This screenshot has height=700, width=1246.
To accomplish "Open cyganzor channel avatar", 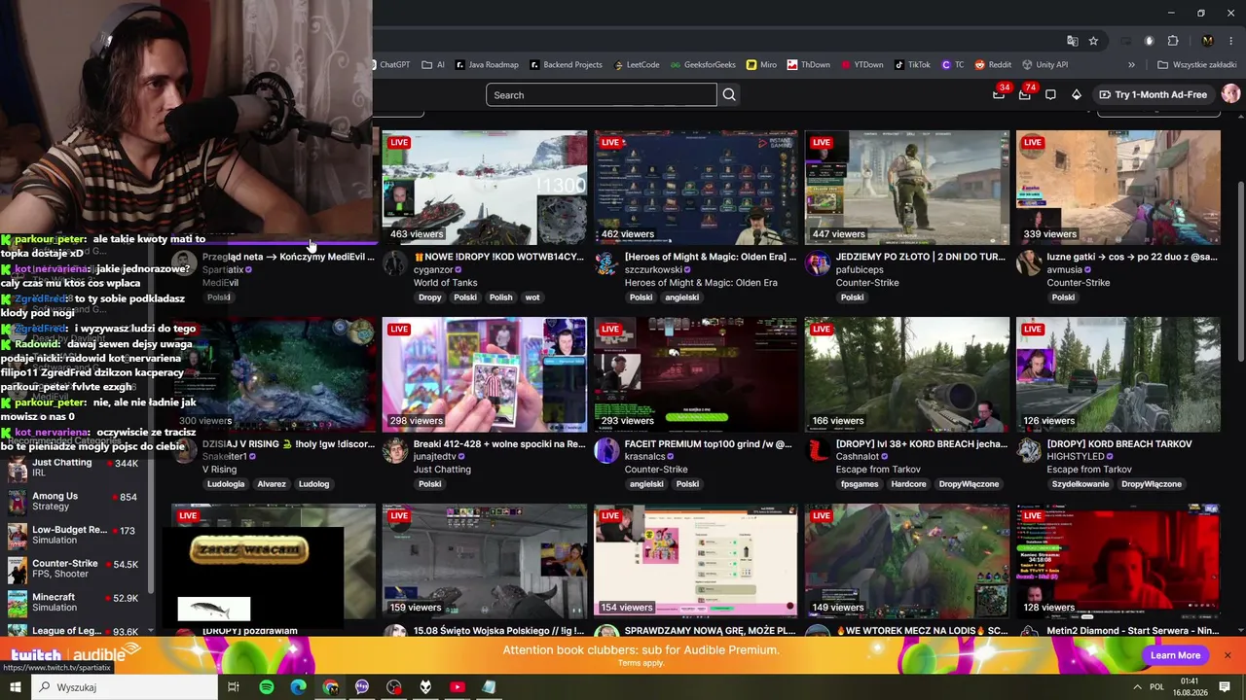I will (394, 263).
